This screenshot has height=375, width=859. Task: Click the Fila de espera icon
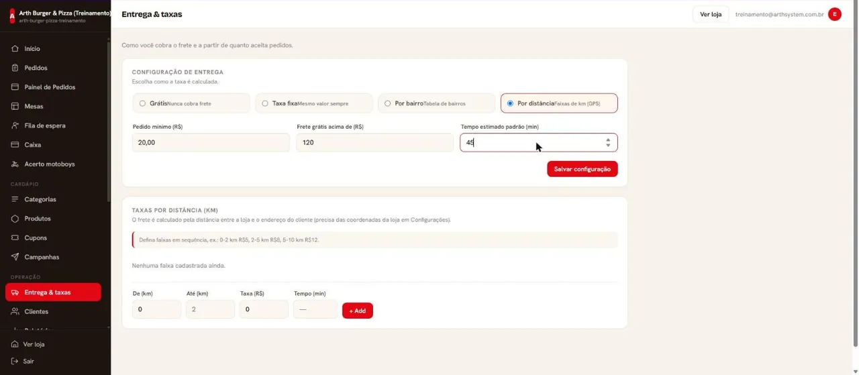[x=15, y=125]
